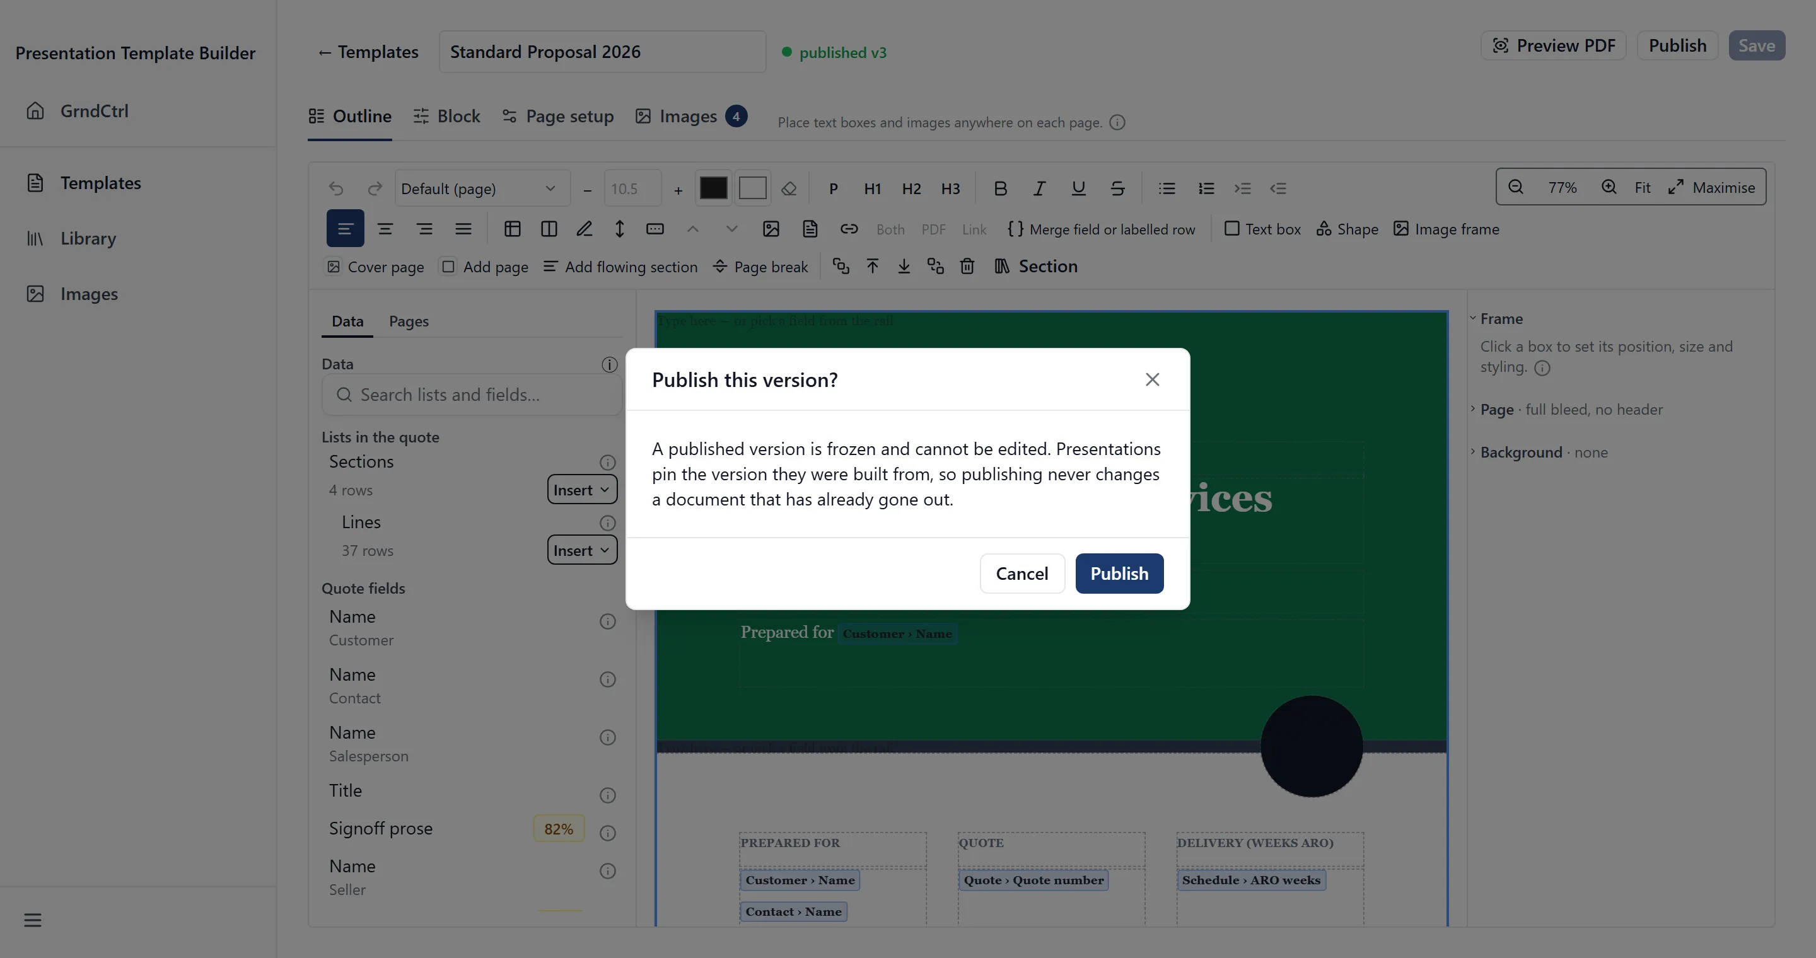Click the undo arrow icon
The image size is (1816, 958).
click(x=336, y=188)
